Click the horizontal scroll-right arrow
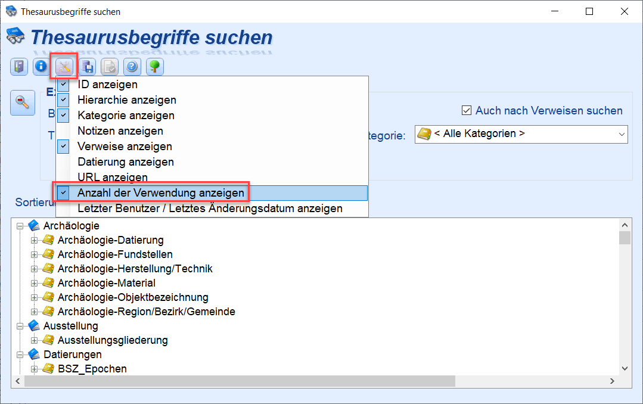 [612, 381]
